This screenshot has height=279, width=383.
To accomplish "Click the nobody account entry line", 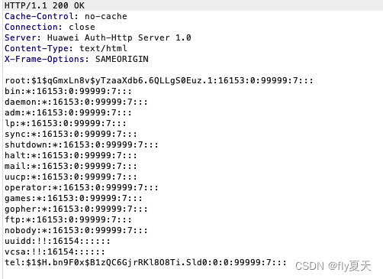I will click(76, 230).
